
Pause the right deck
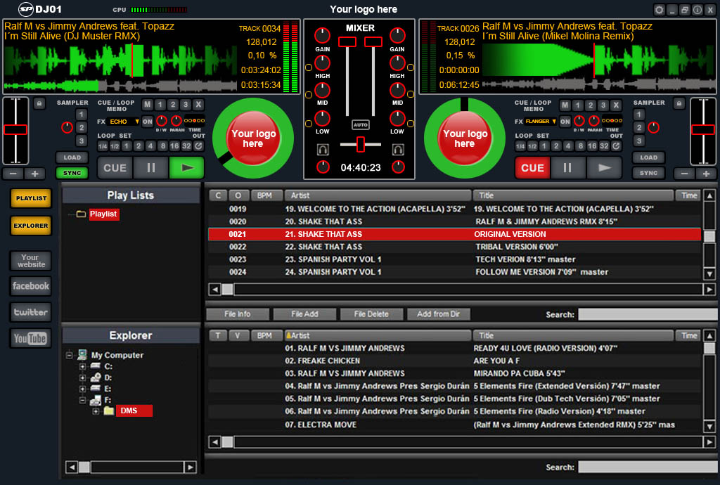click(x=568, y=168)
